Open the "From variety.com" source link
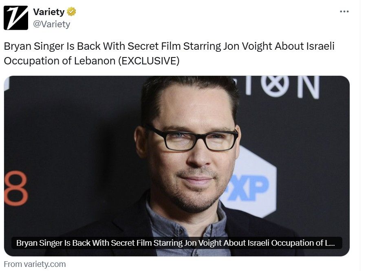Image resolution: width=368 pixels, height=271 pixels. click(x=35, y=264)
